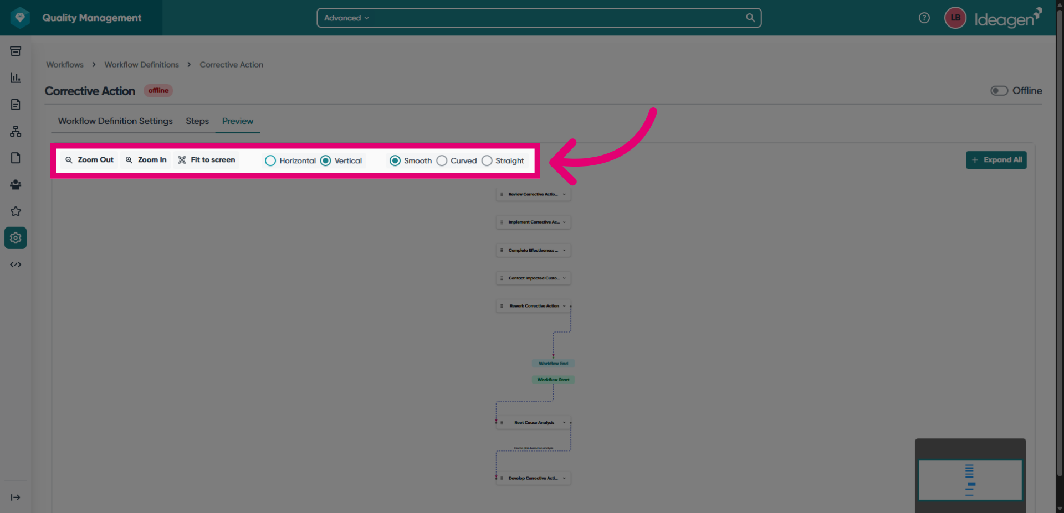Click the Quality Management logo icon
The width and height of the screenshot is (1064, 513).
(21, 18)
